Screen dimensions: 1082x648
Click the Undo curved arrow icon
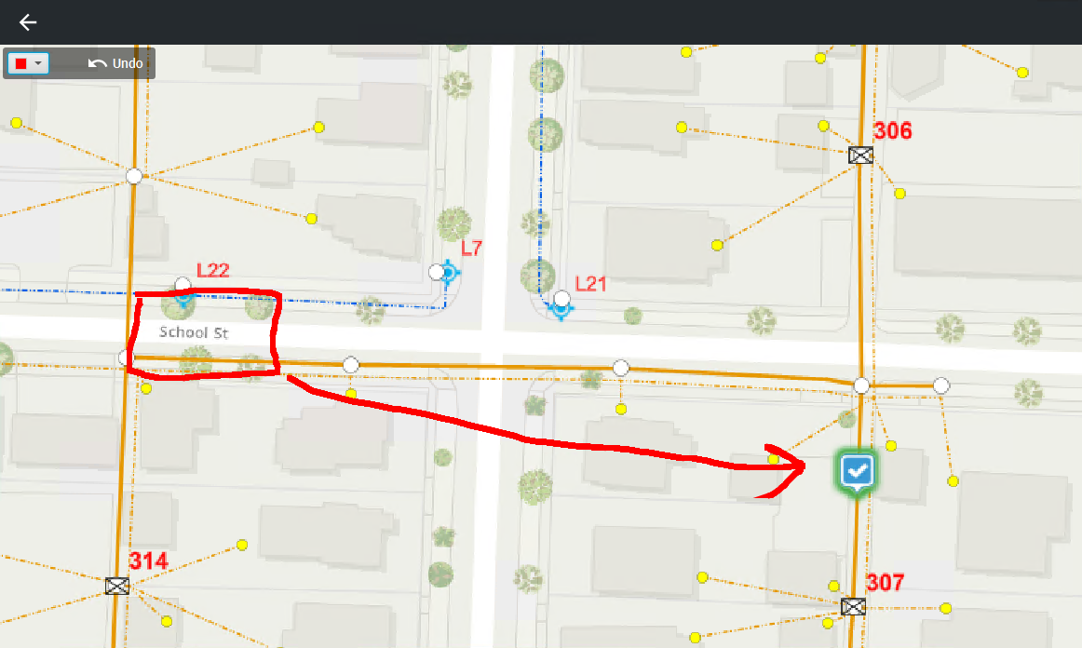(97, 63)
